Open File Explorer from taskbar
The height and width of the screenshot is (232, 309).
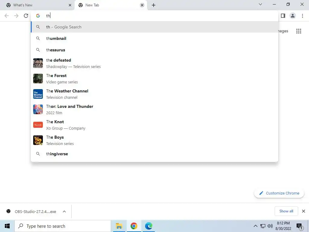[119, 226]
